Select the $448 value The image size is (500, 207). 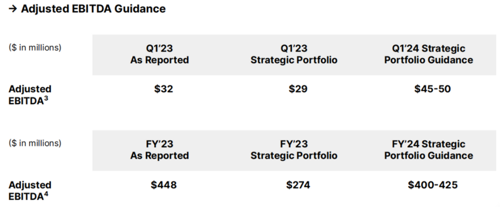pos(163,185)
